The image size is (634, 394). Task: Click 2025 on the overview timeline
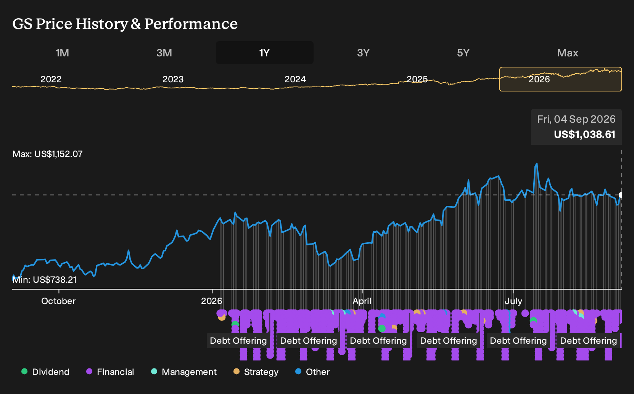click(417, 79)
